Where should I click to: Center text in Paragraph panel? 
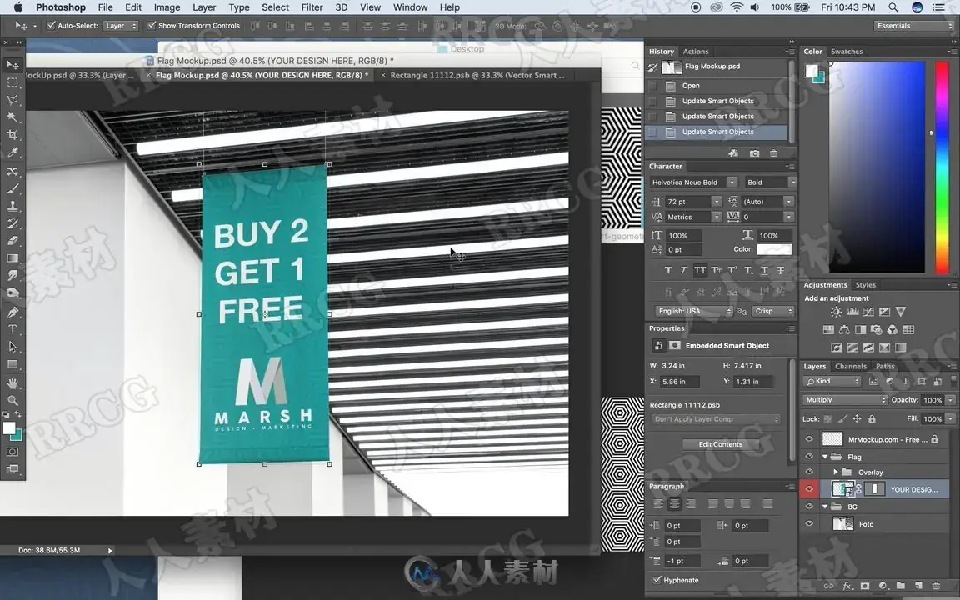674,504
